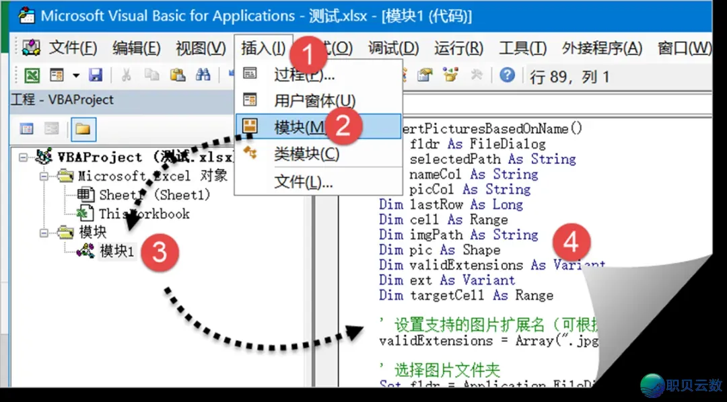Select ThisWorkbook in project tree
The image size is (727, 402).
(144, 214)
